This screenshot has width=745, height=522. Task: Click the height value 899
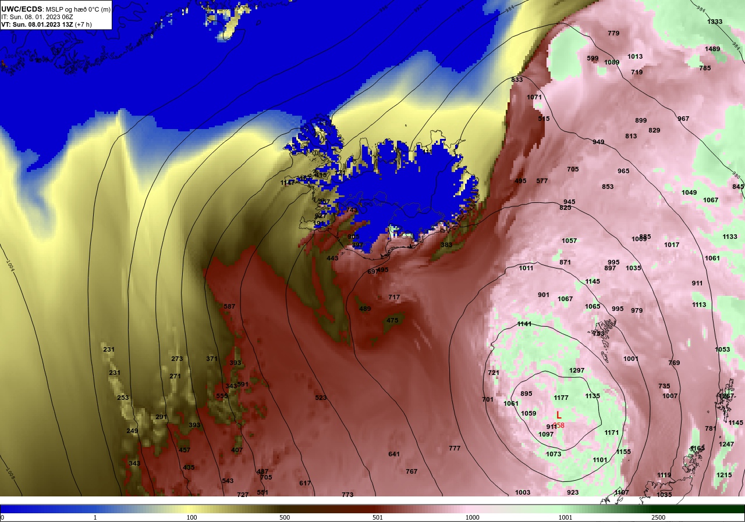coord(641,120)
